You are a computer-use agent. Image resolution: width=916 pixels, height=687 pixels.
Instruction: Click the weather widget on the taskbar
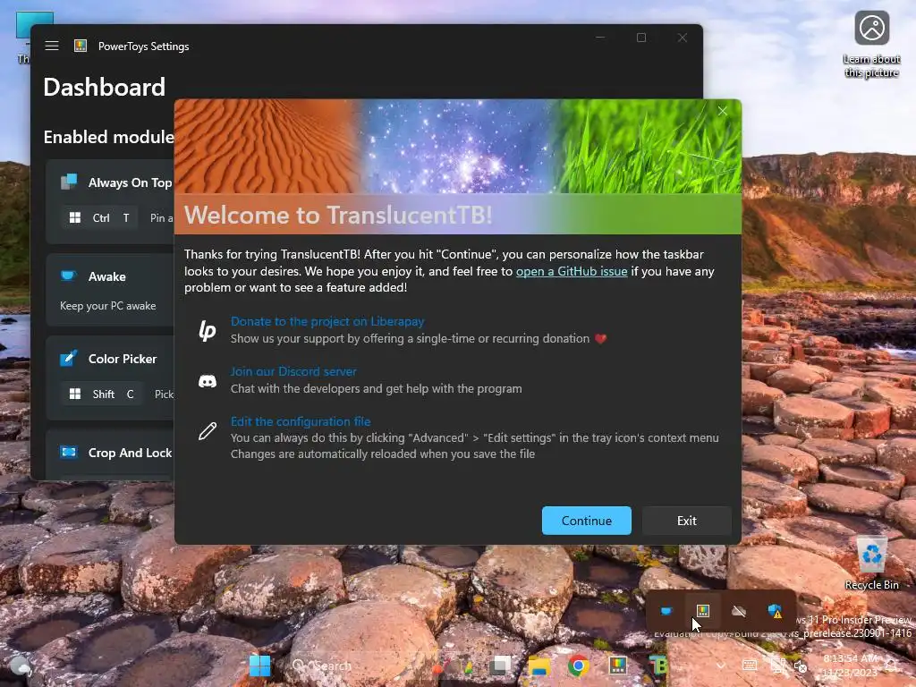point(20,666)
